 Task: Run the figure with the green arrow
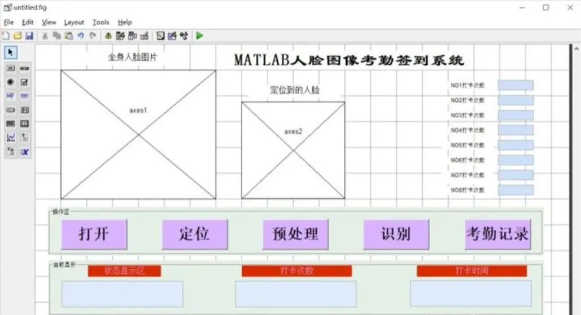pyautogui.click(x=200, y=36)
